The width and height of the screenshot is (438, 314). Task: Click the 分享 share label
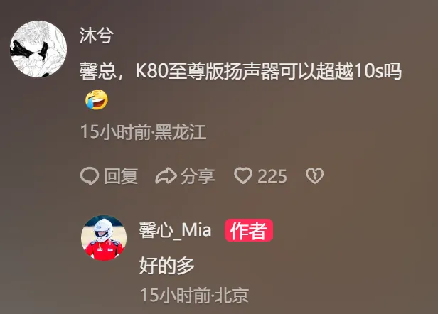point(198,176)
